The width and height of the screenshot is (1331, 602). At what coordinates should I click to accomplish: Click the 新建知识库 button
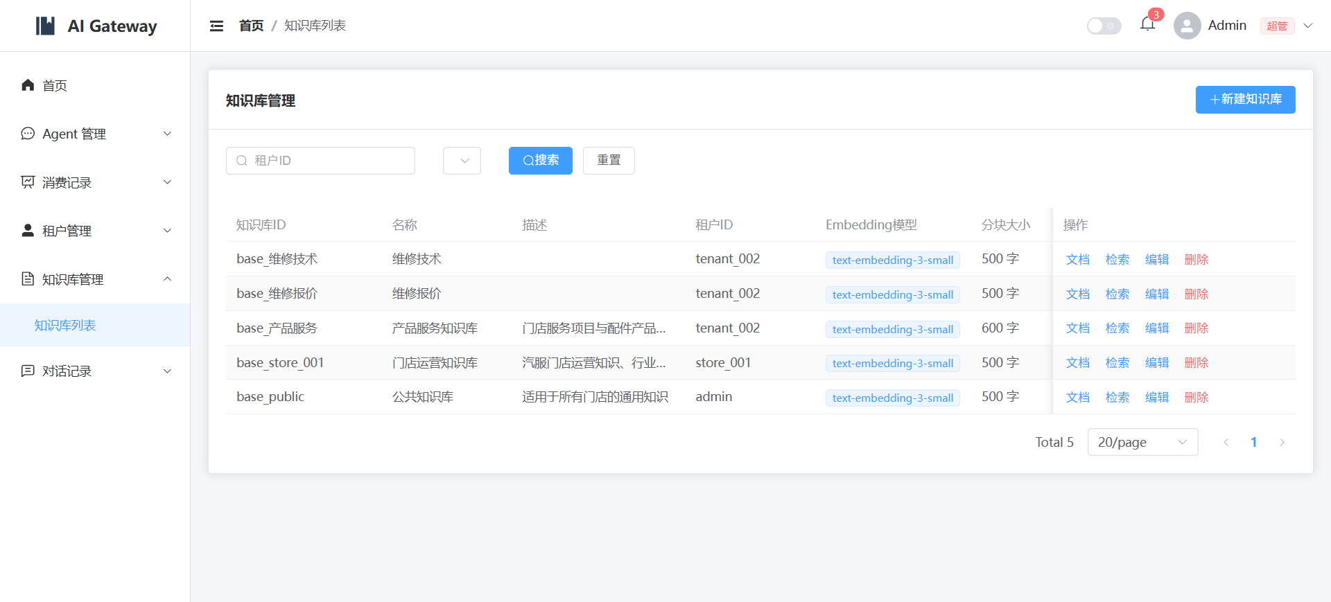(x=1245, y=100)
